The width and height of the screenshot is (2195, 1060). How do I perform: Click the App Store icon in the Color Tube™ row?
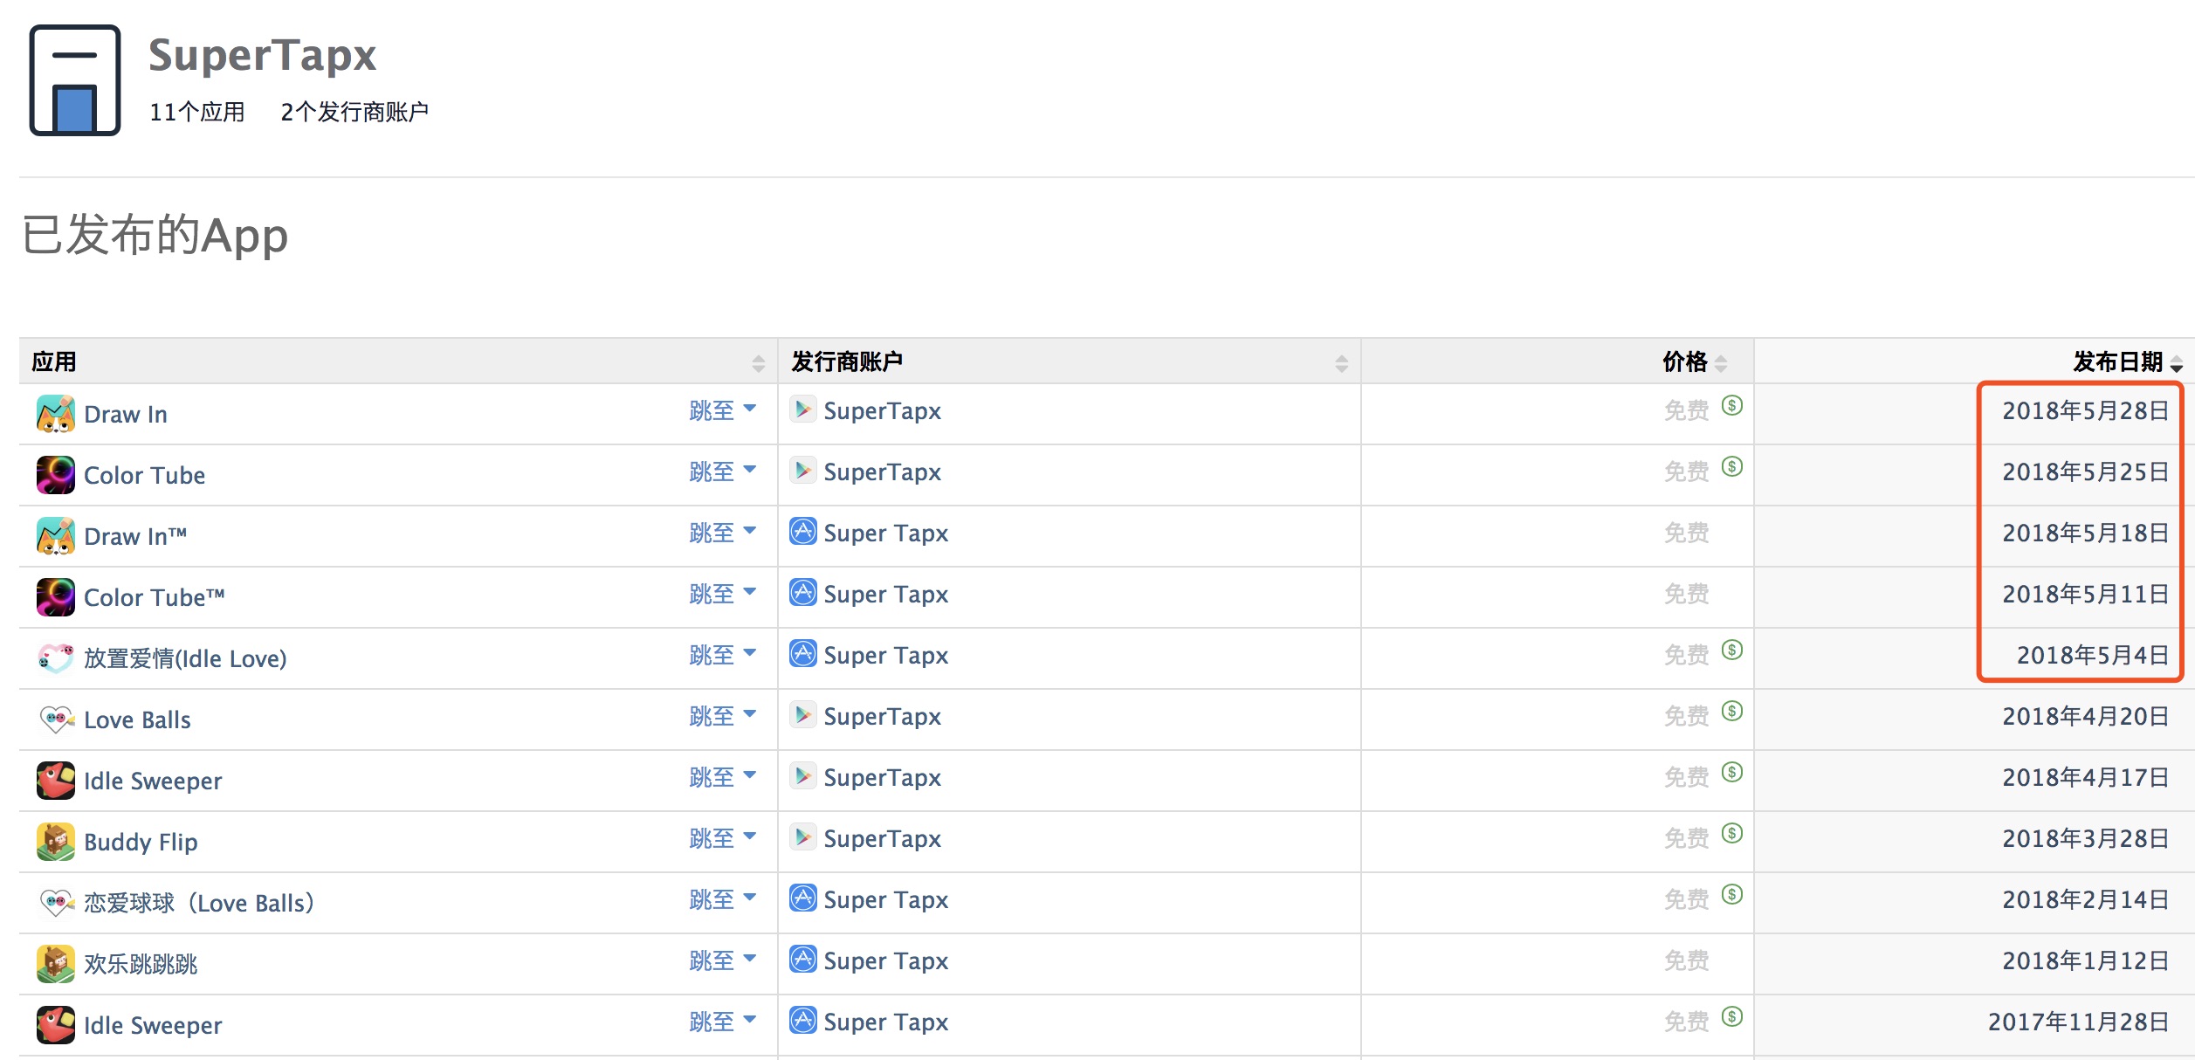pos(803,592)
